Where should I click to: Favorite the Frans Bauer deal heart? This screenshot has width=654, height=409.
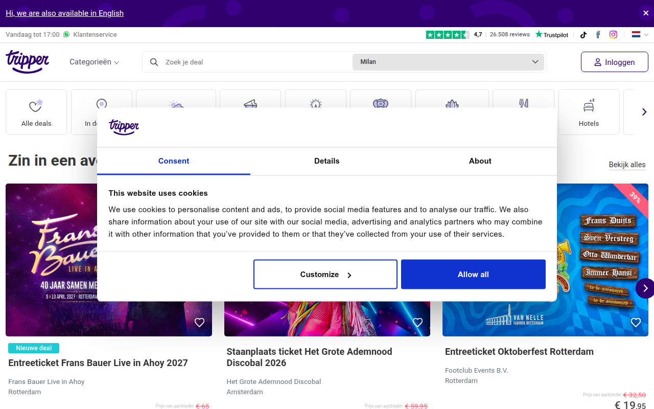[199, 323]
